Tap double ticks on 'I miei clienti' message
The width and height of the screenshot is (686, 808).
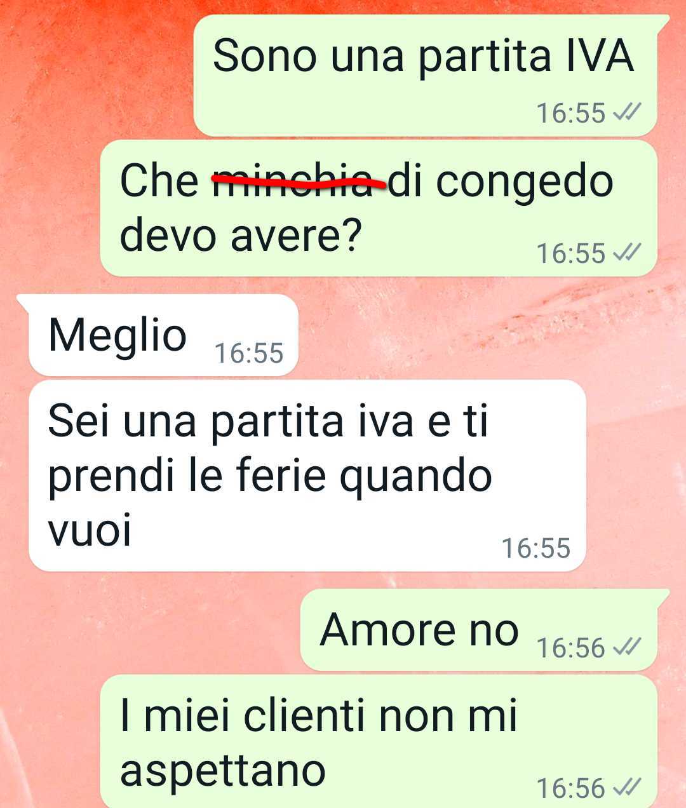626,788
